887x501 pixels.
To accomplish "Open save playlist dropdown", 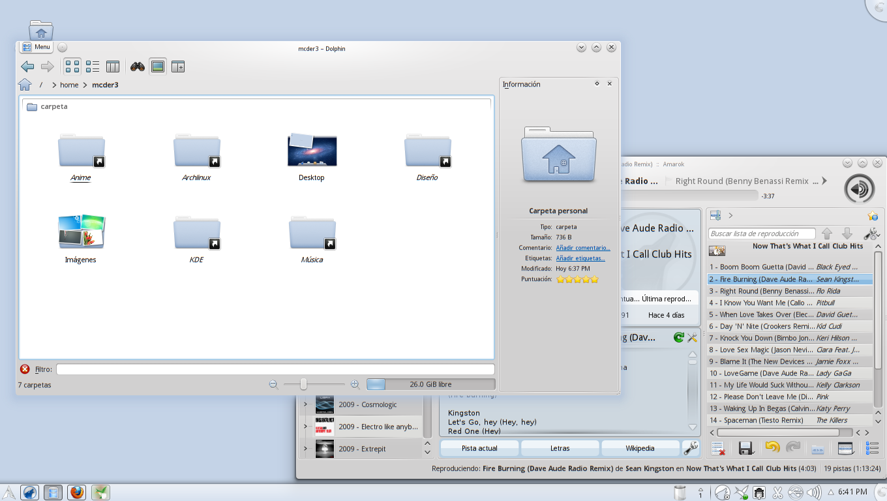I will 747,448.
